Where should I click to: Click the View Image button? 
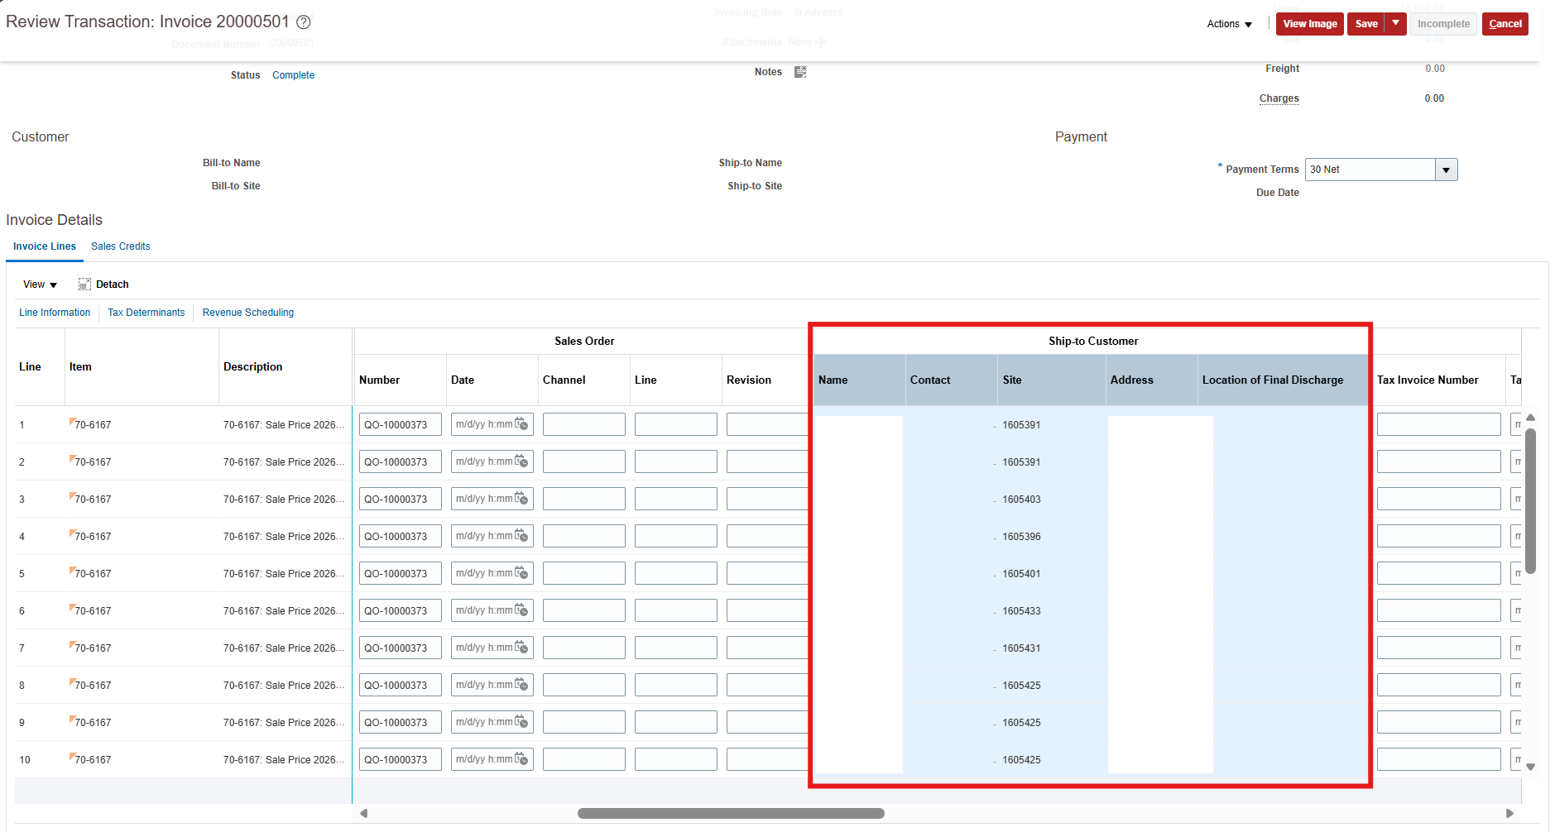[1310, 24]
